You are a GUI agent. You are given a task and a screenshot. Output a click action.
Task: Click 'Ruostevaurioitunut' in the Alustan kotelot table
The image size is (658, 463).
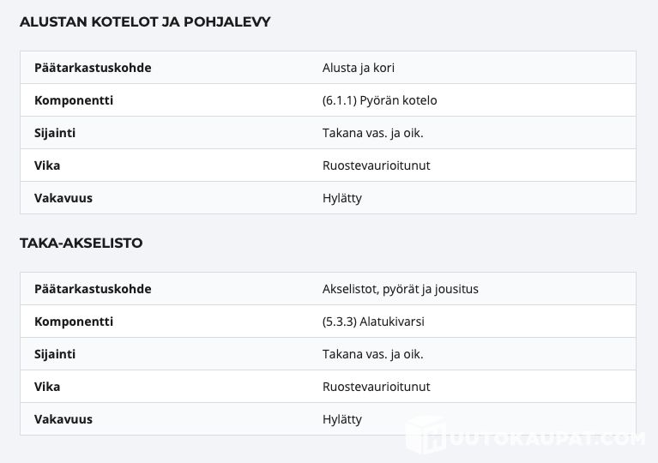(377, 165)
